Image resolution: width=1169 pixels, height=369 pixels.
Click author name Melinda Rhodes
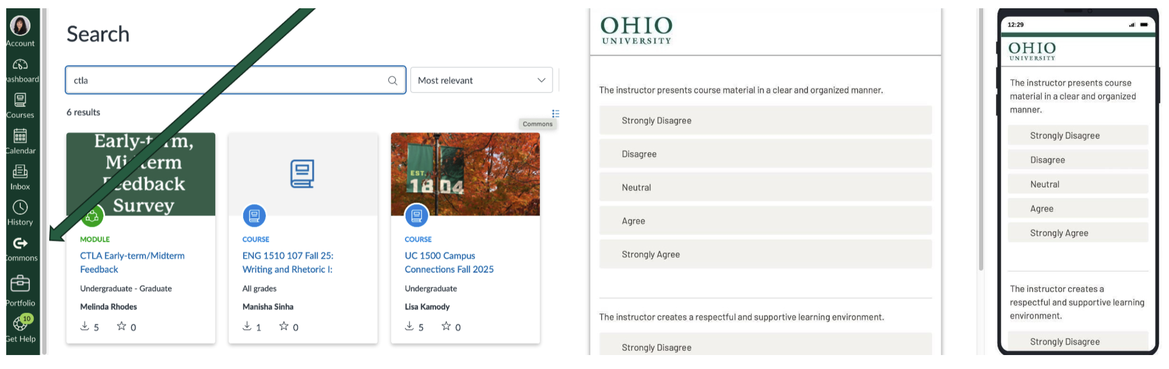tap(109, 306)
